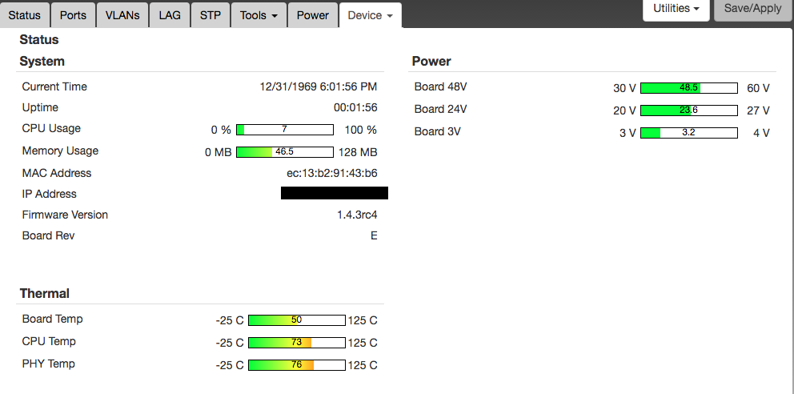Screen dimensions: 794x394
Task: Click the Board Temp gauge
Action: click(296, 320)
